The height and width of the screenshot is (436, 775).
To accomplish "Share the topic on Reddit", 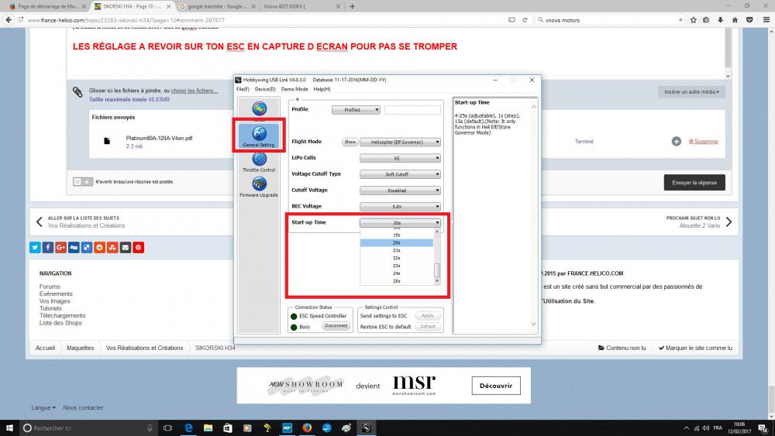I will [x=99, y=247].
